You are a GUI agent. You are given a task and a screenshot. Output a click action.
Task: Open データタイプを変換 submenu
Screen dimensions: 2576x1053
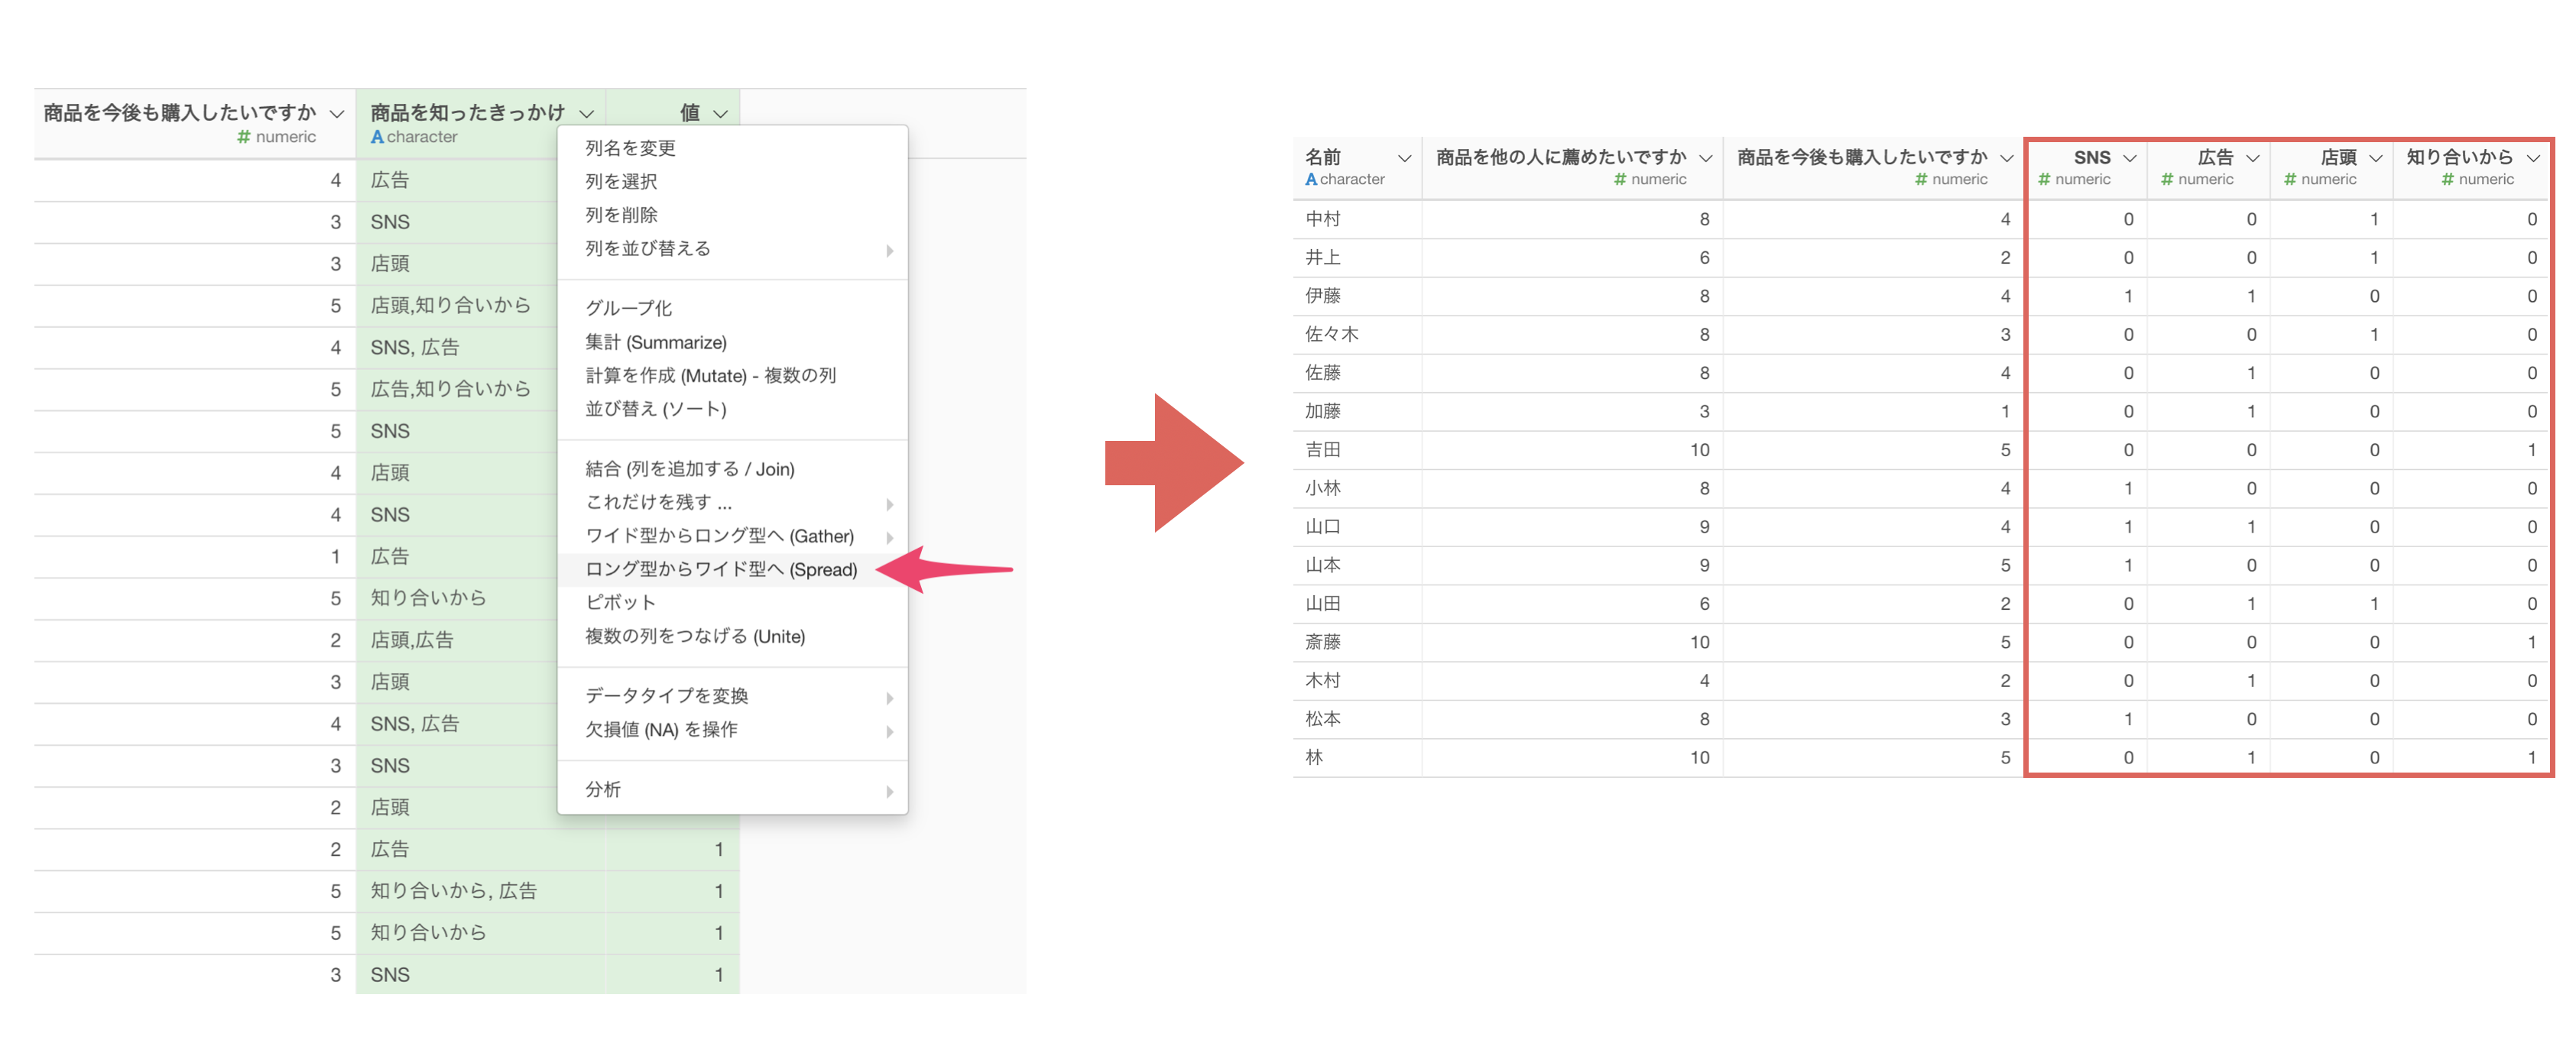tap(732, 696)
